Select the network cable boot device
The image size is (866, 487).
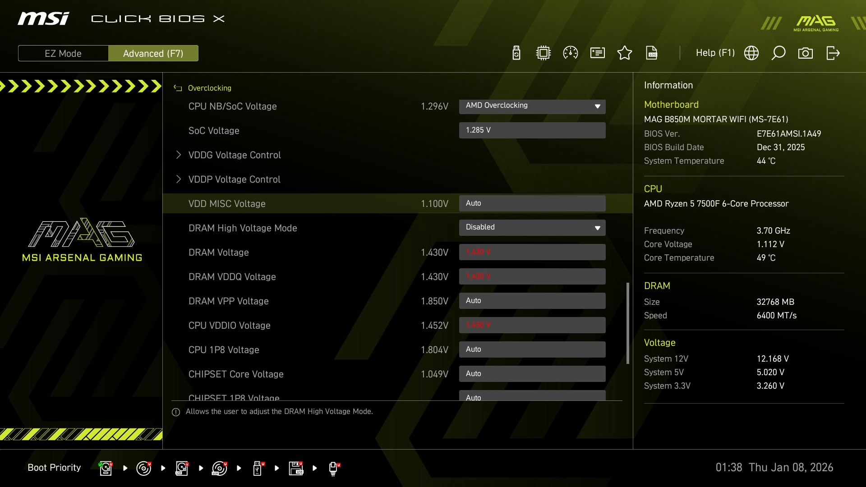tap(334, 469)
